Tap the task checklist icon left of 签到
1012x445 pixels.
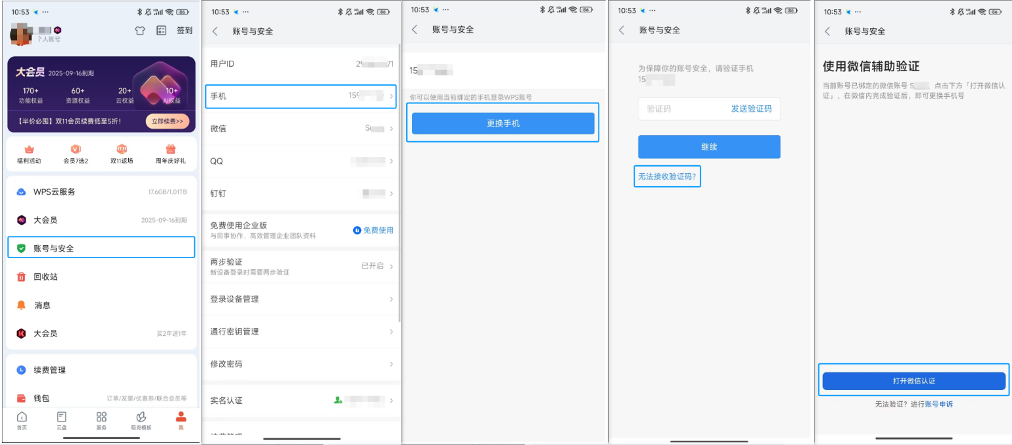click(162, 30)
